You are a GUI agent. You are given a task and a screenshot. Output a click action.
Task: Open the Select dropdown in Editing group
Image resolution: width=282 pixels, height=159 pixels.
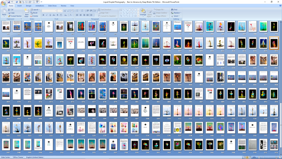176,16
